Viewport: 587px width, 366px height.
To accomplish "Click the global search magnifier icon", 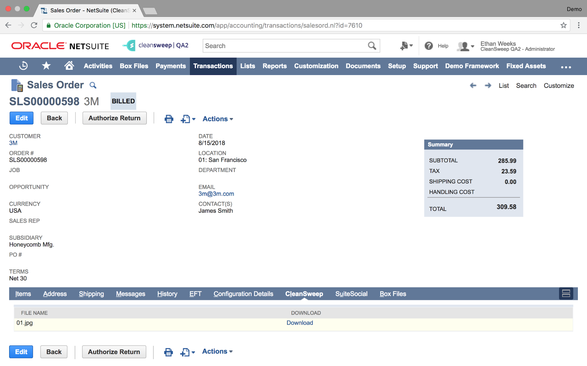I will point(372,46).
